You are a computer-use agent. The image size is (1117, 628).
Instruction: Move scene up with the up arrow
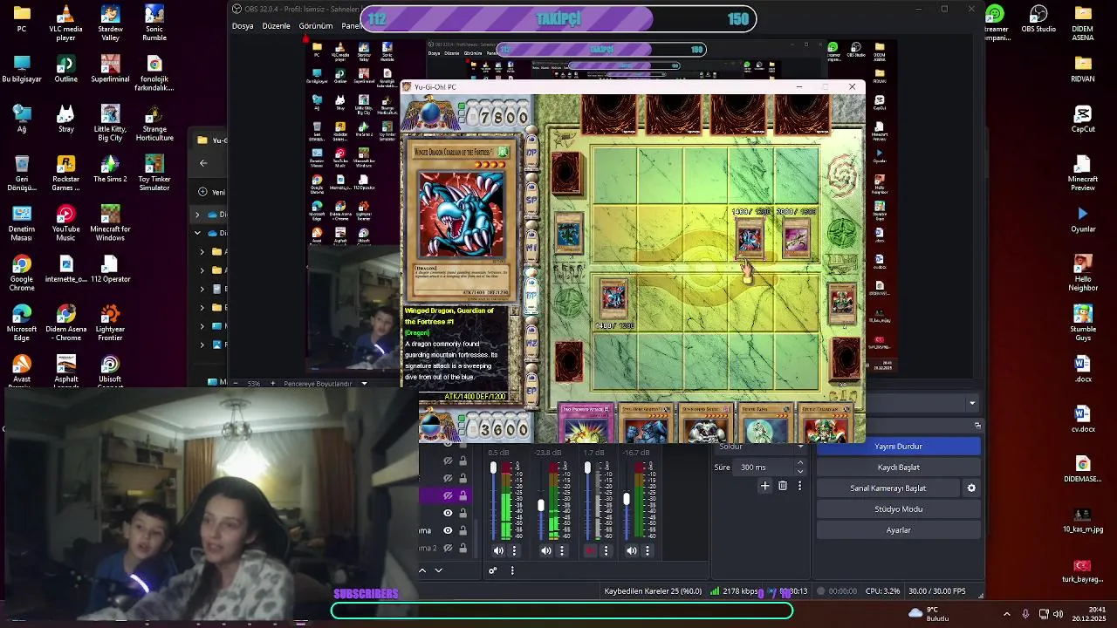pyautogui.click(x=422, y=570)
